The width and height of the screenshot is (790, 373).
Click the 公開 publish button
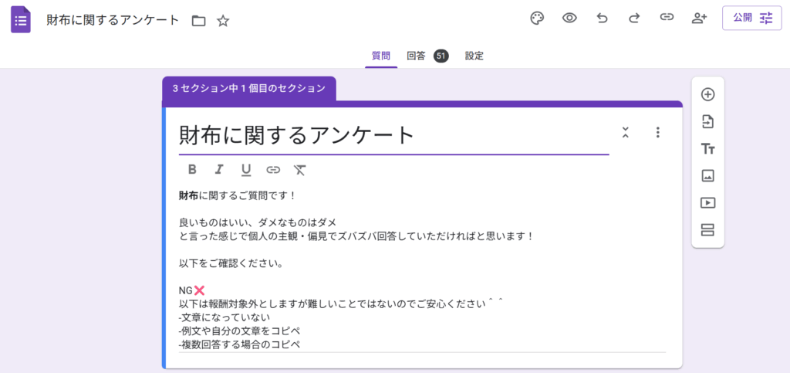(x=751, y=18)
